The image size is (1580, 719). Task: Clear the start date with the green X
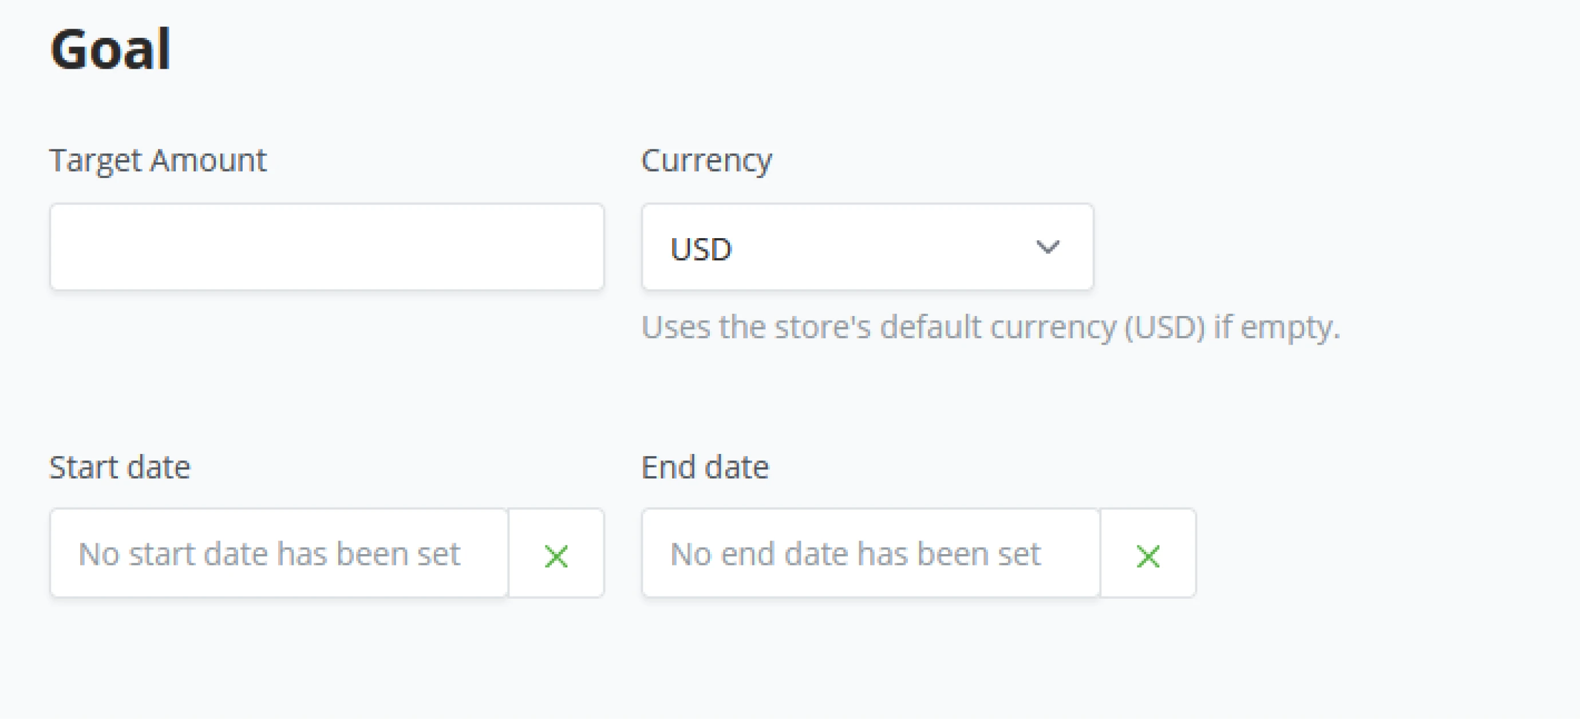556,555
